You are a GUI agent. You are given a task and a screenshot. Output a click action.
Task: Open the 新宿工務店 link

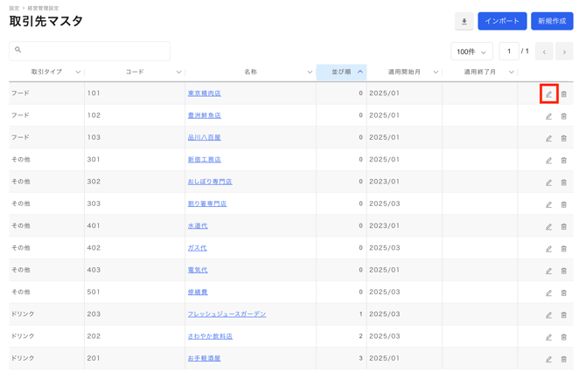point(204,159)
